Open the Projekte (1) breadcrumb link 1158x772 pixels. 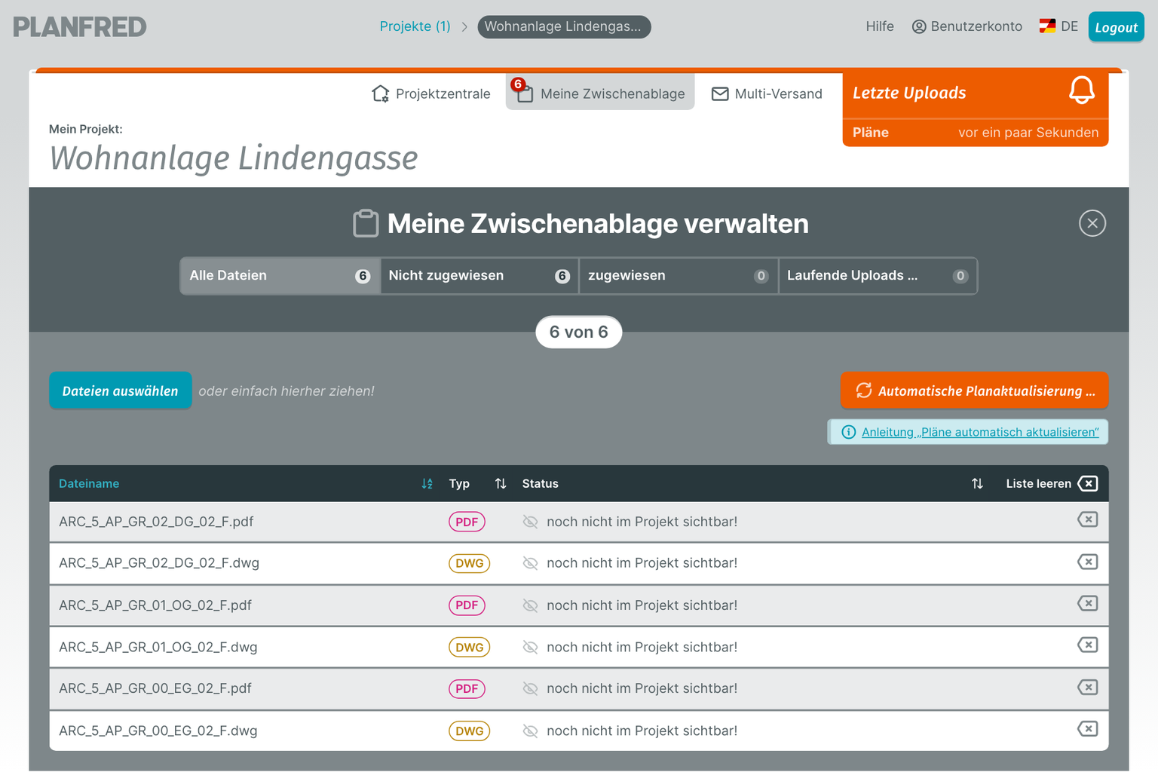[x=415, y=26]
